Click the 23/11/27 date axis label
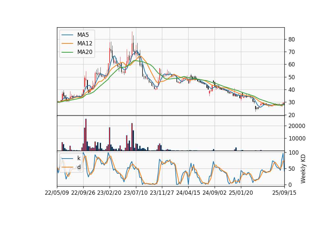This screenshot has height=227, width=316. 162,193
